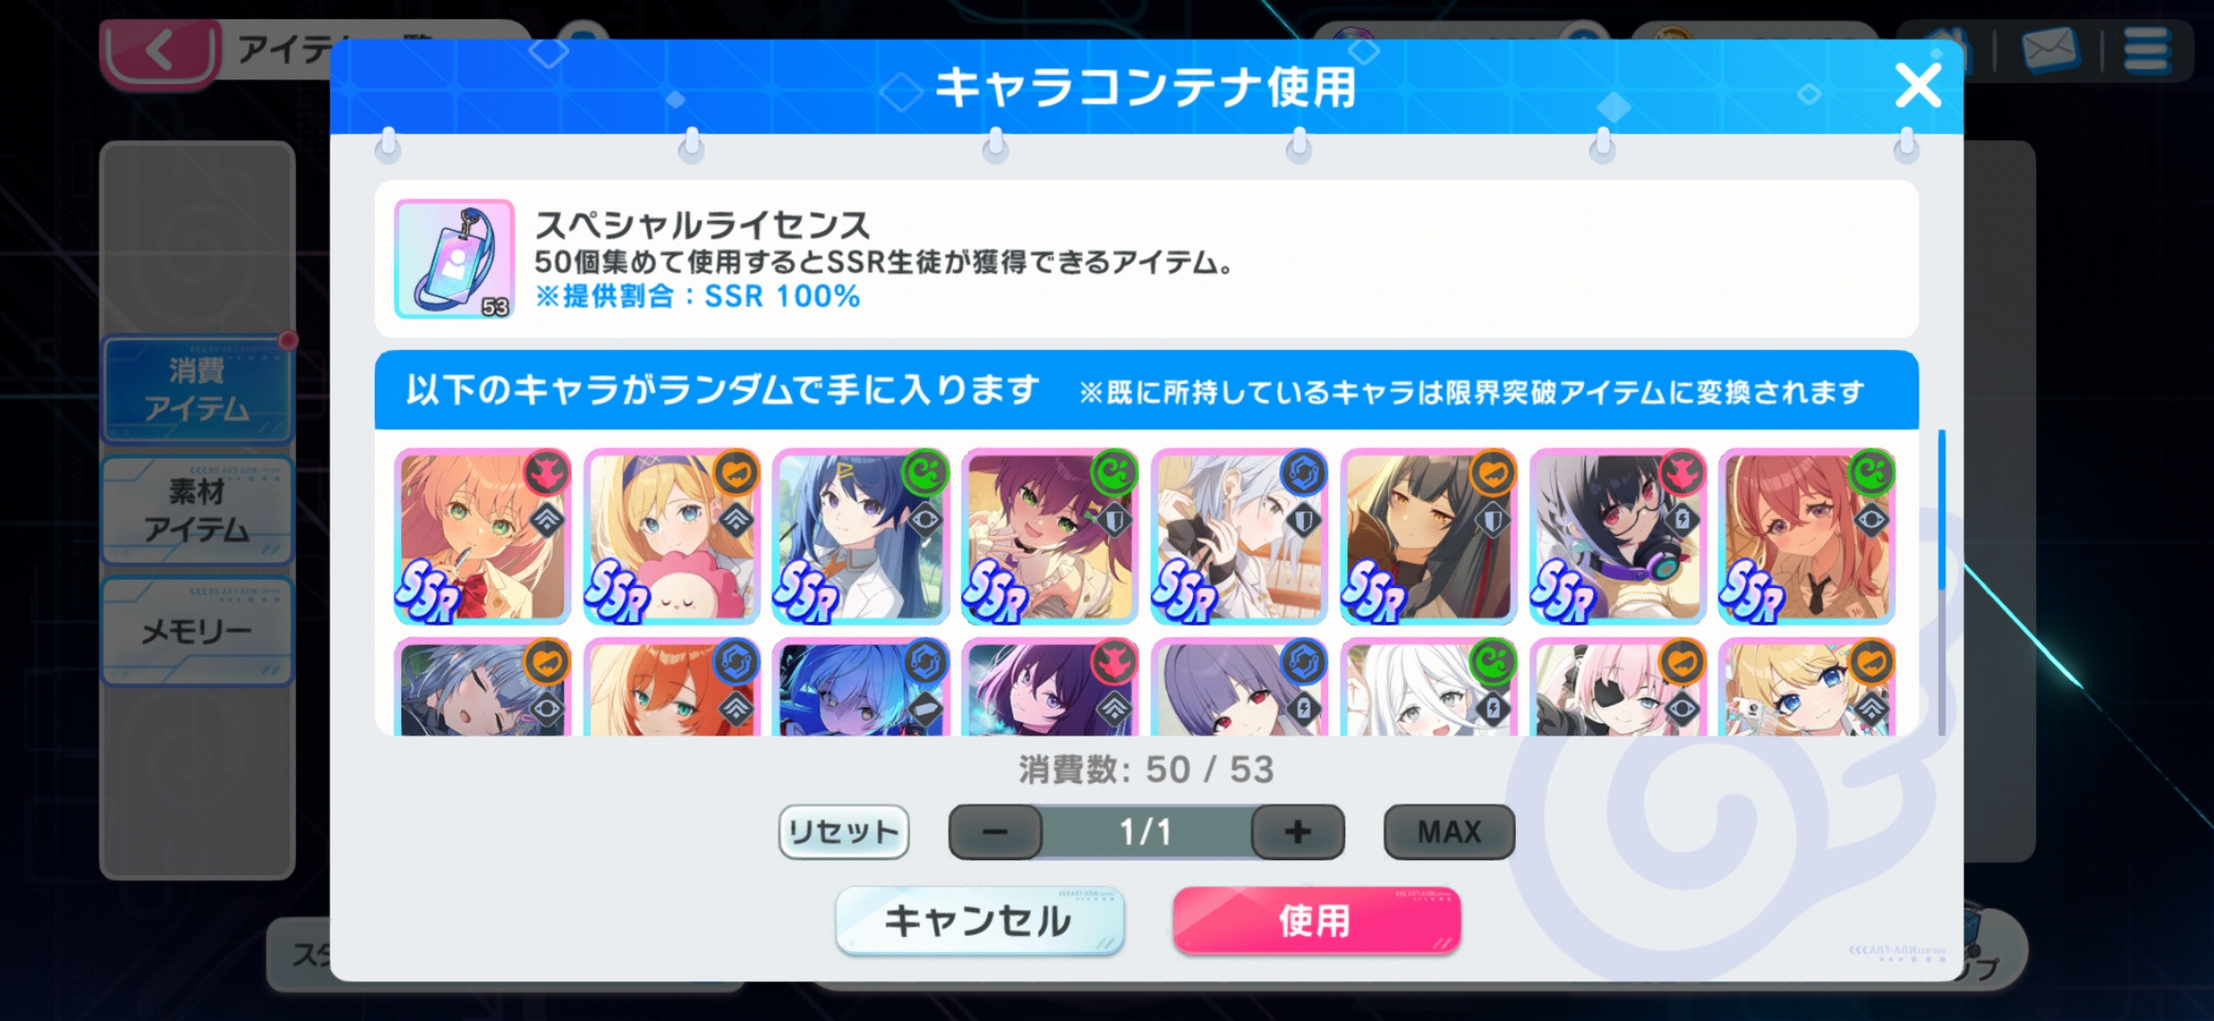2214x1021 pixels.
Task: Select the スペシャルライセンス item icon
Action: coord(454,258)
